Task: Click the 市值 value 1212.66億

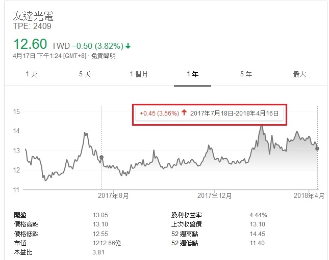Action: point(107,243)
